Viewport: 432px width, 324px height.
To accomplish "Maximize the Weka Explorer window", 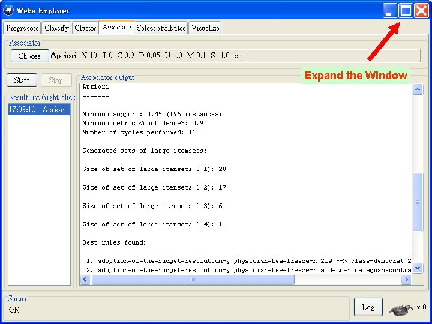I will tap(406, 10).
